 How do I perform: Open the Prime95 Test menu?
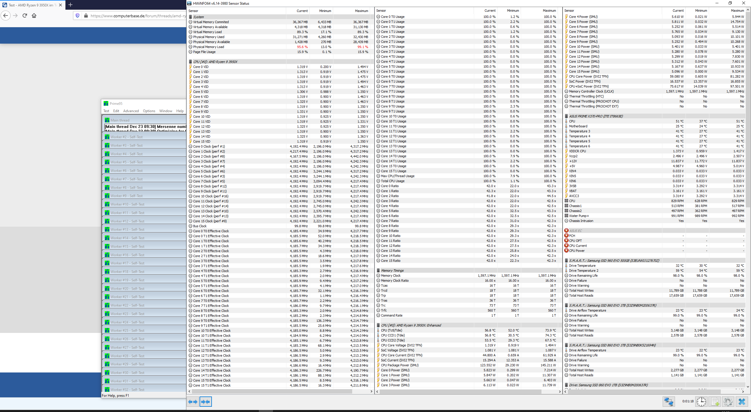[106, 111]
